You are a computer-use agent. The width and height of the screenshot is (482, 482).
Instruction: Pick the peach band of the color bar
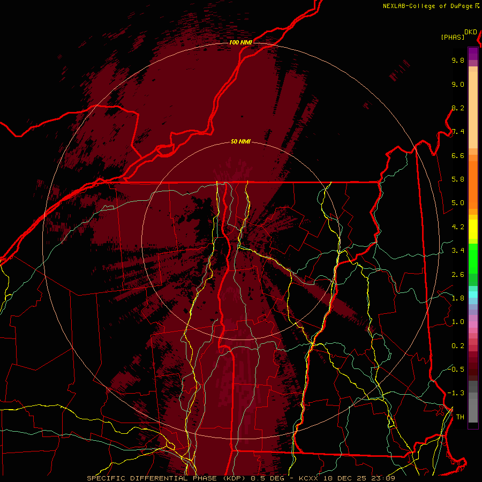(x=473, y=110)
